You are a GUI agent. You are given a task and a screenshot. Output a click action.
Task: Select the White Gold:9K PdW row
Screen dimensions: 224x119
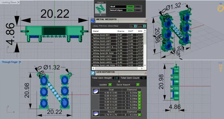point(118,53)
